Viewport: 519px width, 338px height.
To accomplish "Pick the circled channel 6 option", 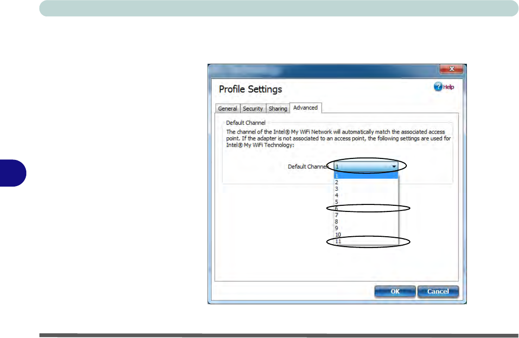I will click(x=366, y=208).
